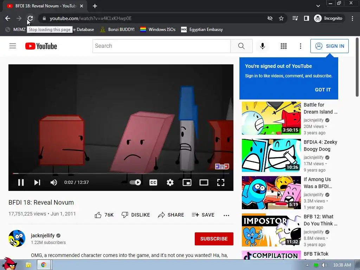This screenshot has width=360, height=270.
Task: Open the MEMZ bookmark
Action: 15,30
